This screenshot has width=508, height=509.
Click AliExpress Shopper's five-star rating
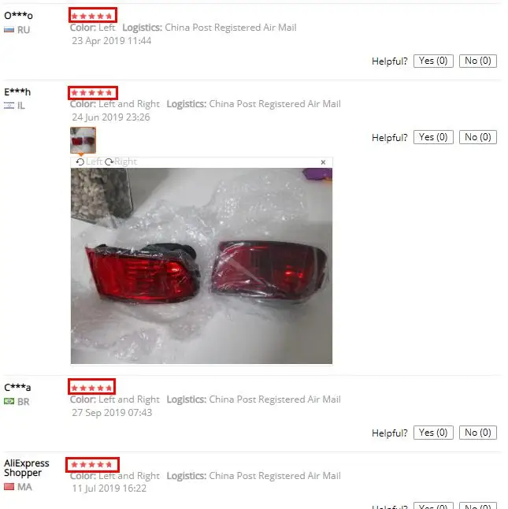92,465
